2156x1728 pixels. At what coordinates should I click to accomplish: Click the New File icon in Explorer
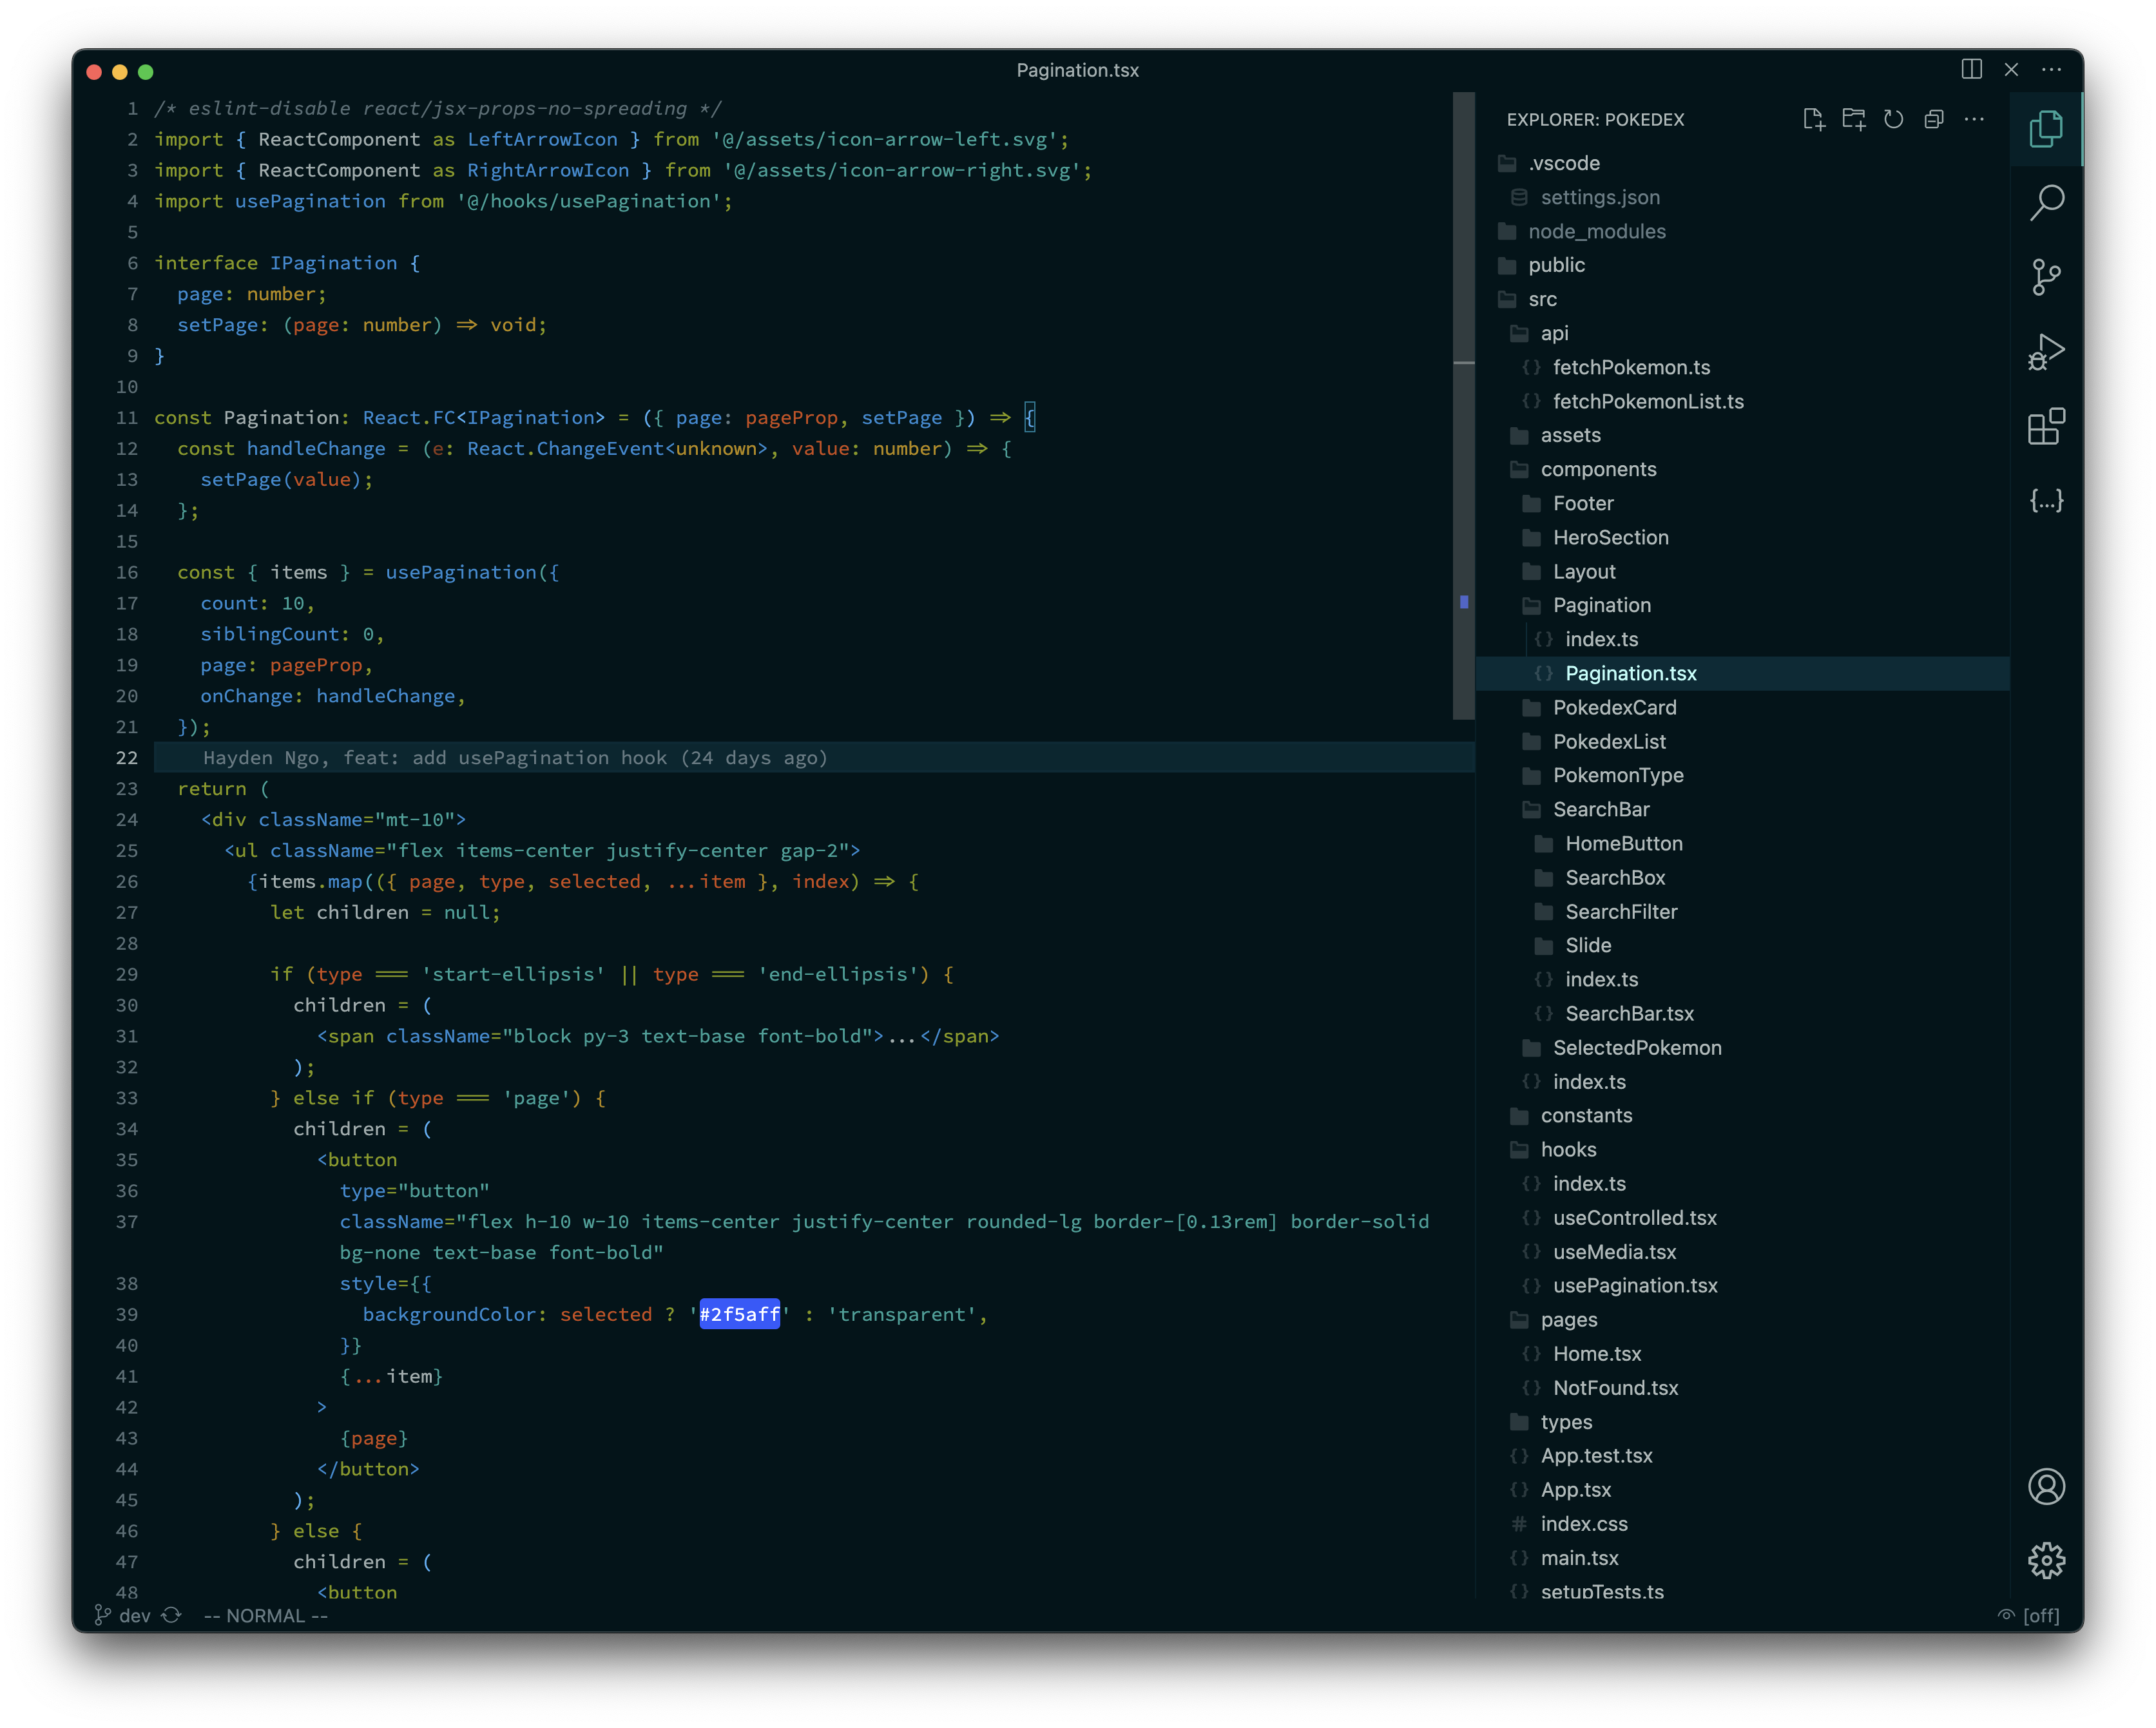tap(1813, 120)
